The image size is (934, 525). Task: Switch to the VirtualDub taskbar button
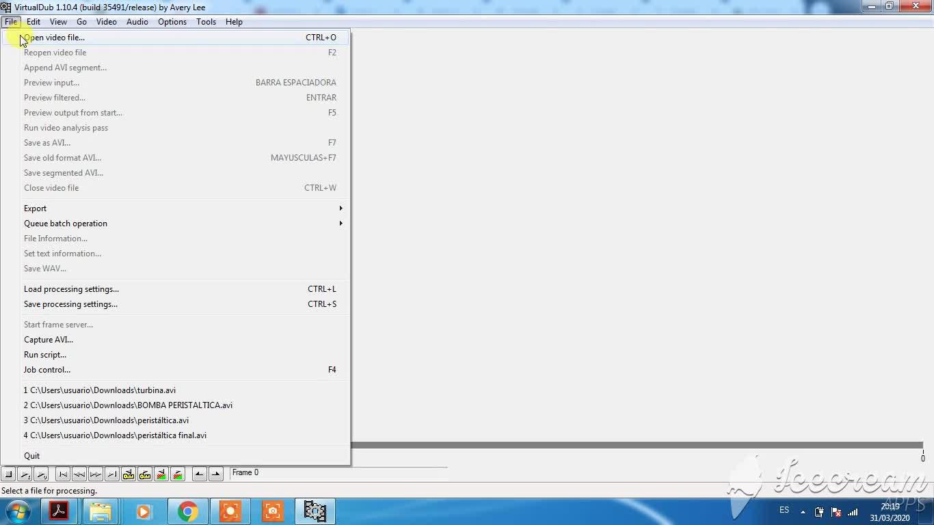click(x=315, y=511)
